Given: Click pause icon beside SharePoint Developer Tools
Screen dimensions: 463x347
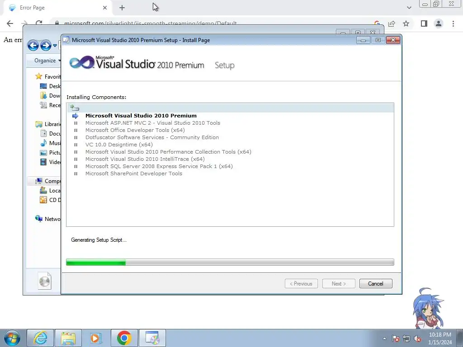Looking at the screenshot, I should tap(76, 173).
